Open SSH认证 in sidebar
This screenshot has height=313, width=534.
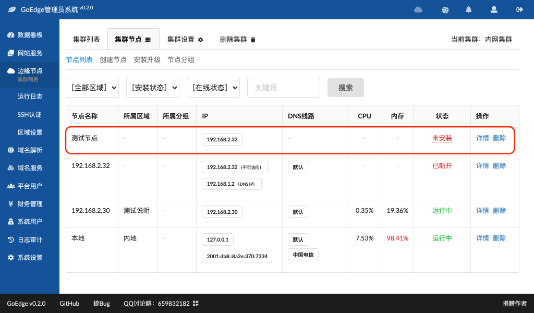[30, 114]
